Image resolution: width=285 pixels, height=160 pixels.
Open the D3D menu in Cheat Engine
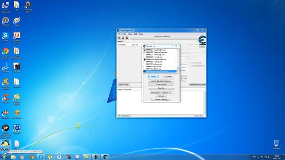135,34
